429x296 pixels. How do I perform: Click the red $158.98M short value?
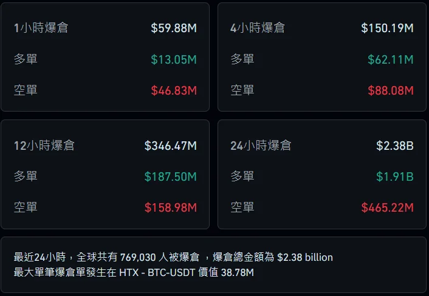(x=171, y=207)
